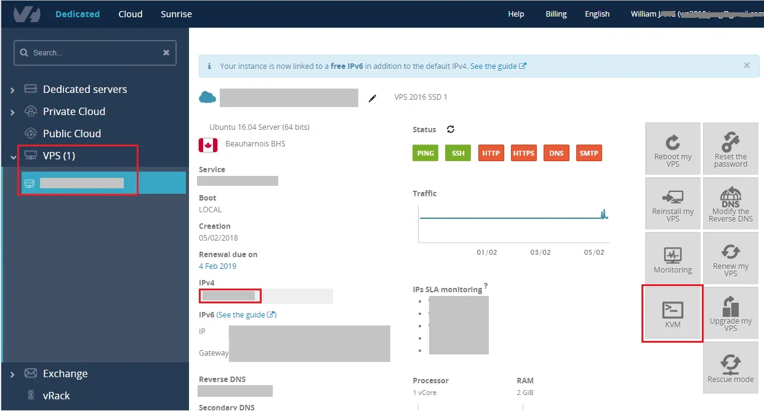Click the PING status badge
Viewport: 764px width, 411px height.
425,153
